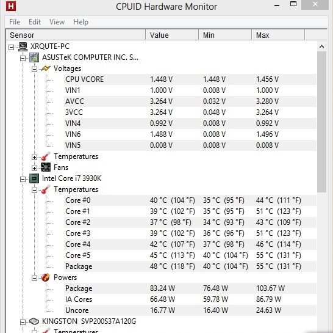Select the Package power row

click(190, 288)
